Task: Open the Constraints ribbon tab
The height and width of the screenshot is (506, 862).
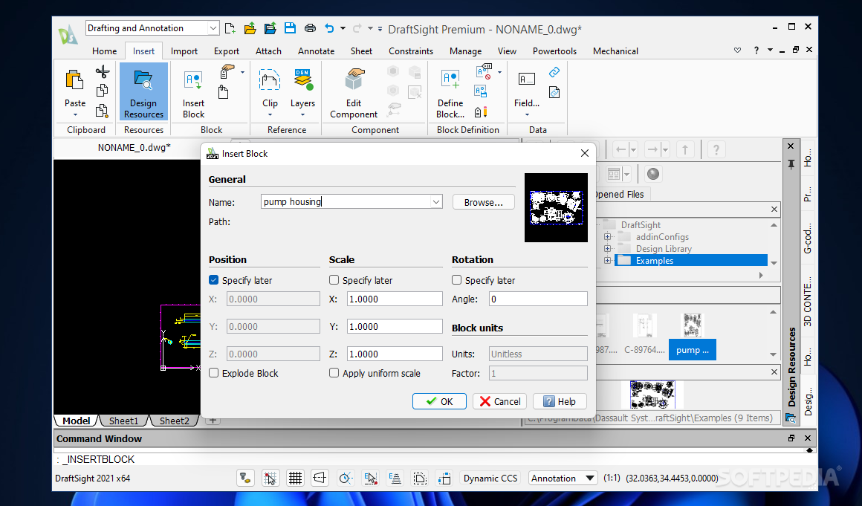Action: pyautogui.click(x=411, y=51)
